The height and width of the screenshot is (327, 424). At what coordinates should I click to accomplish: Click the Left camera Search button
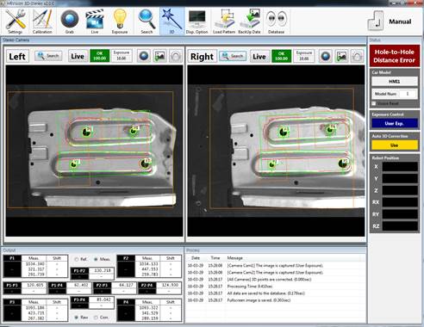pyautogui.click(x=48, y=56)
